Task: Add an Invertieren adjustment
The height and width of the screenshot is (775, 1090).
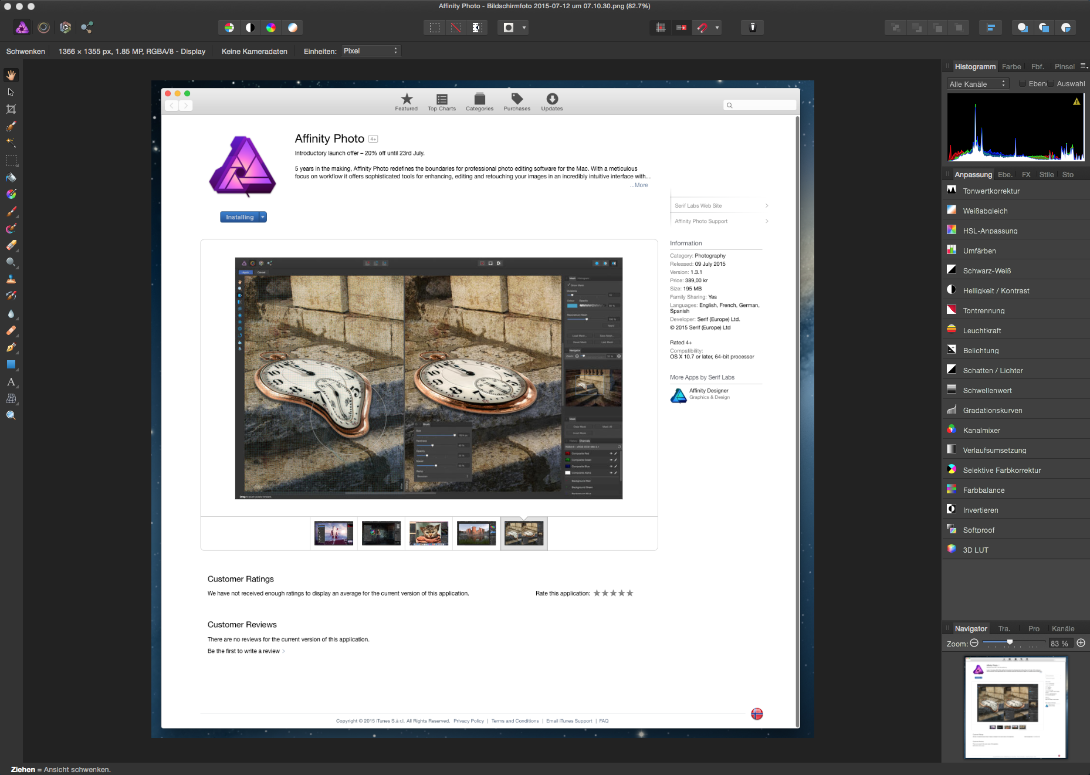Action: point(1015,510)
